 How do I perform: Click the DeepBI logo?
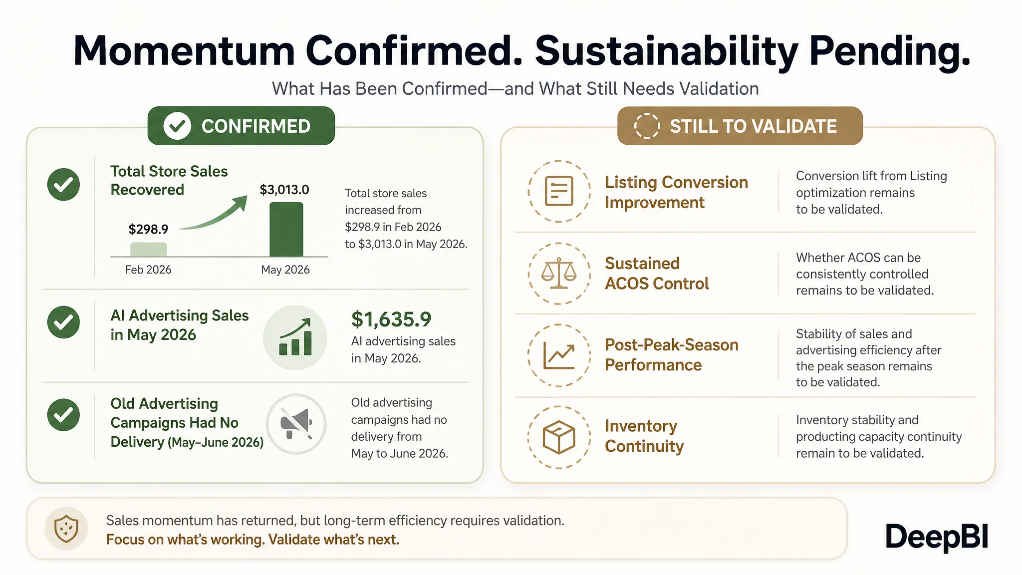[x=937, y=537]
